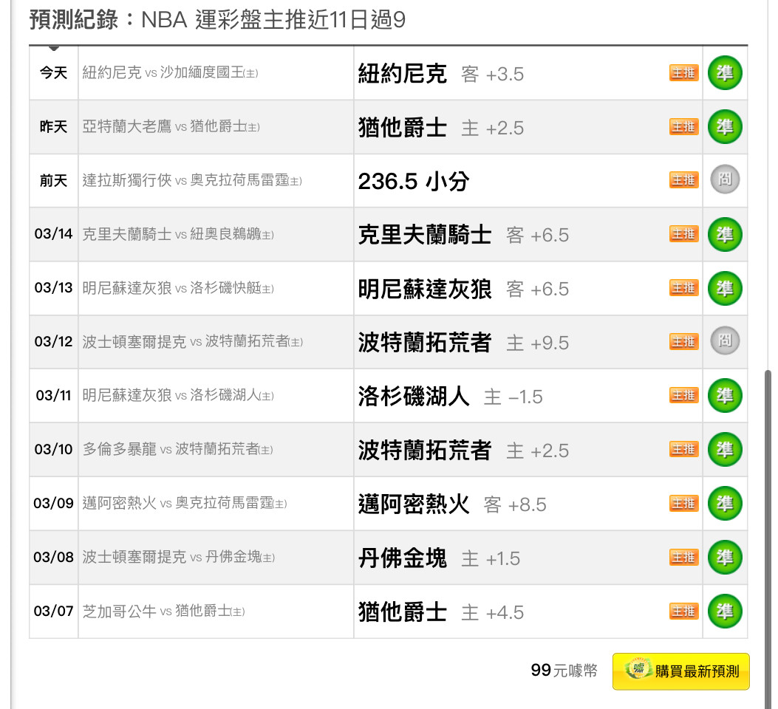Click the gray result icon in 03/12 row

click(724, 341)
